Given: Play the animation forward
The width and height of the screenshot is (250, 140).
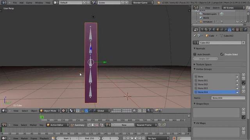Looking at the screenshot, I should (x=136, y=138).
